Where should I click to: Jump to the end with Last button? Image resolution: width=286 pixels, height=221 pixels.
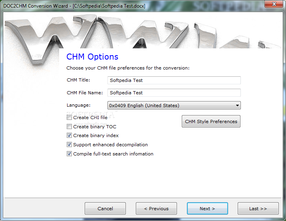[258, 208]
